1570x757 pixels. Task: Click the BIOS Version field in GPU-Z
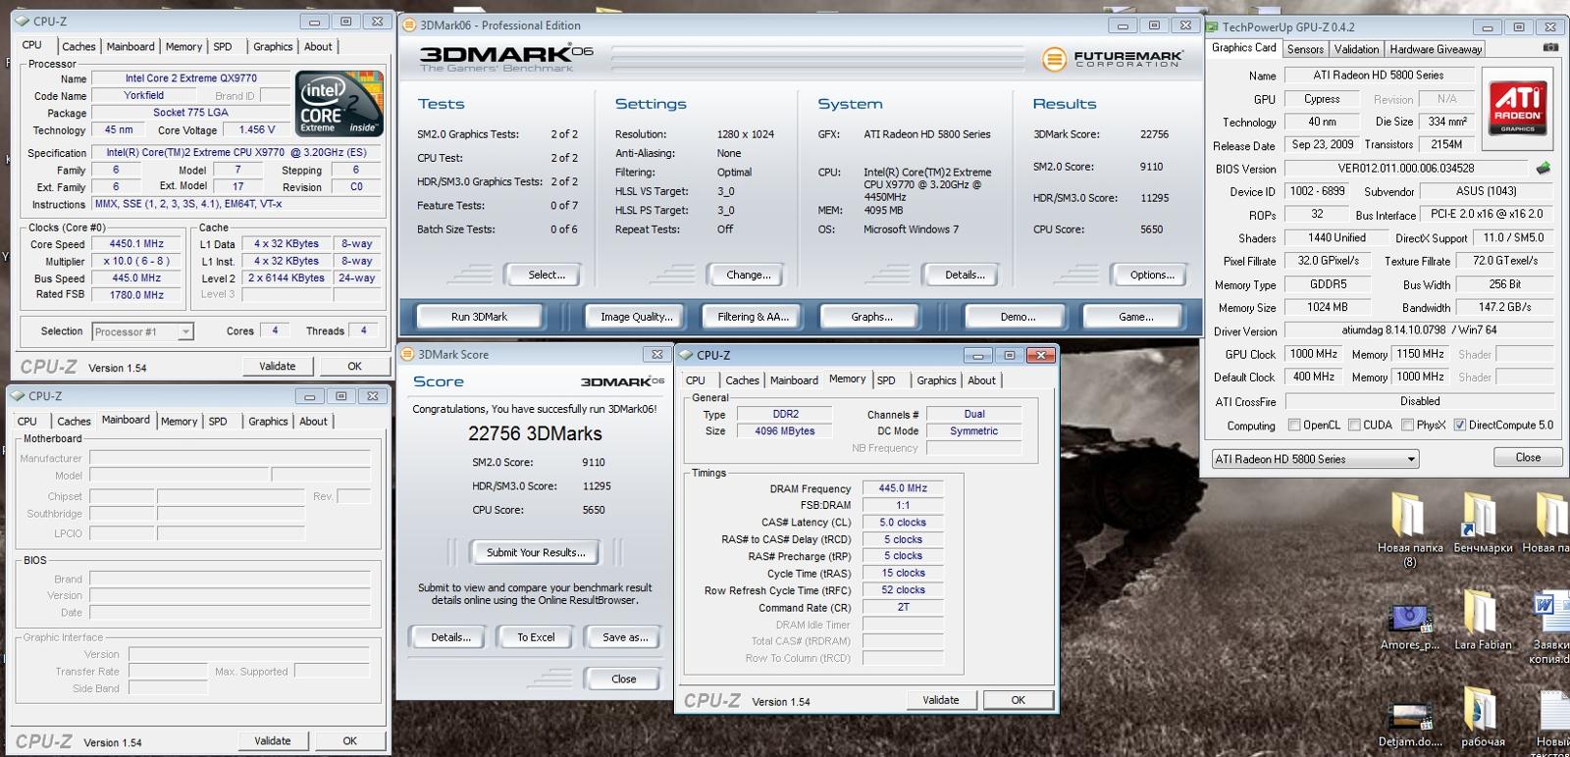pyautogui.click(x=1405, y=169)
